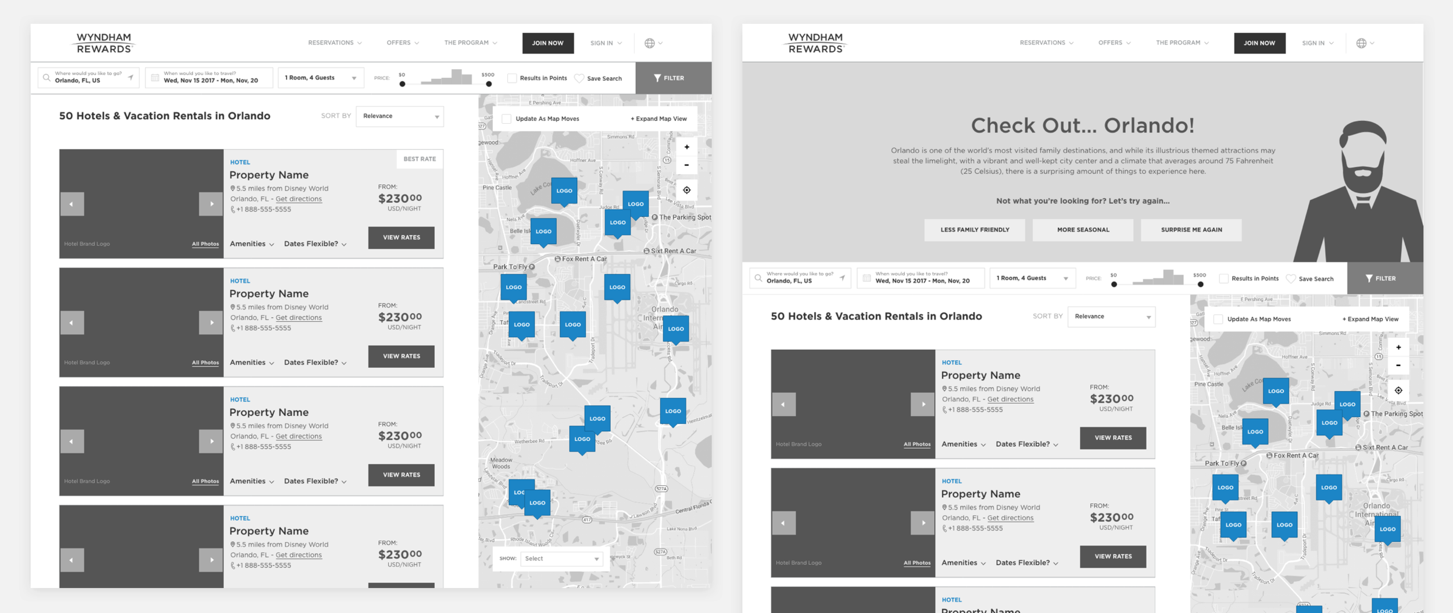Expand Dates Flexible on first left property card
This screenshot has height=613, width=1453.
(315, 244)
